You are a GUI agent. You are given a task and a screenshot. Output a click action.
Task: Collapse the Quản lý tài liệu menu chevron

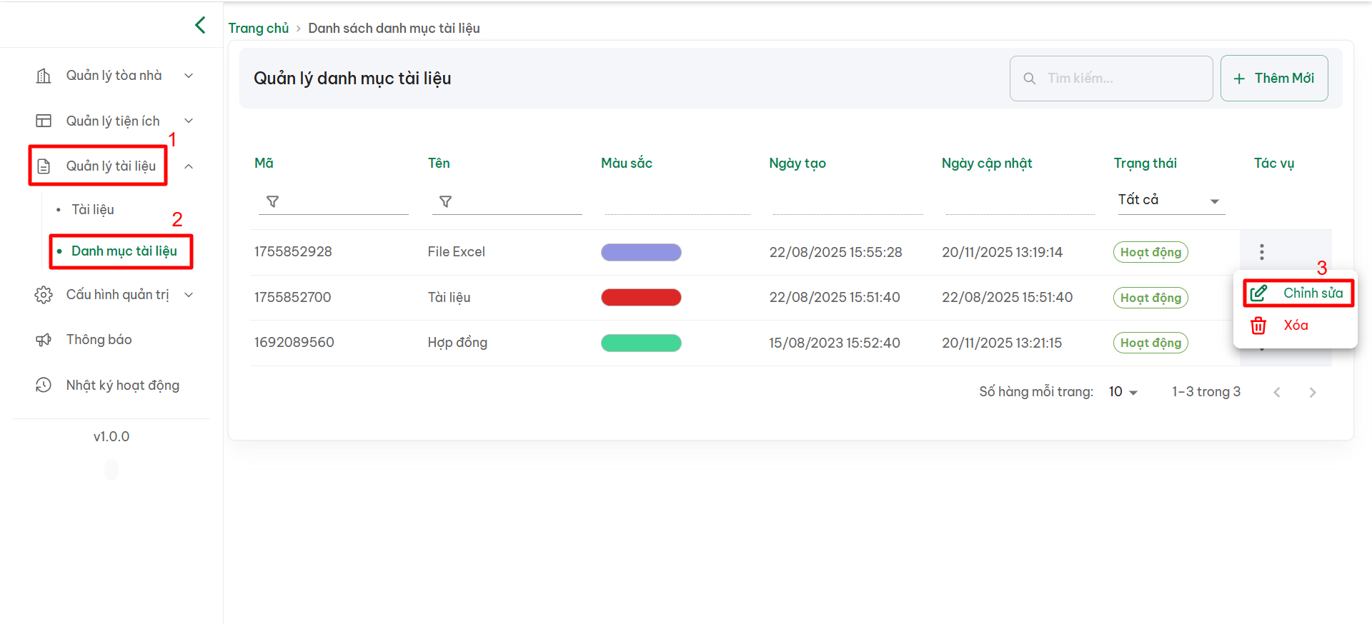coord(189,166)
